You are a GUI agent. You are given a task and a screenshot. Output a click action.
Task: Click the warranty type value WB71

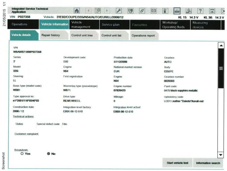pyautogui.click(x=67, y=90)
